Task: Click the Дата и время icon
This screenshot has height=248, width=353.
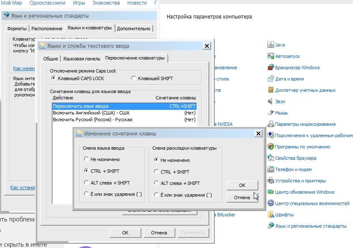Action: coord(270,79)
